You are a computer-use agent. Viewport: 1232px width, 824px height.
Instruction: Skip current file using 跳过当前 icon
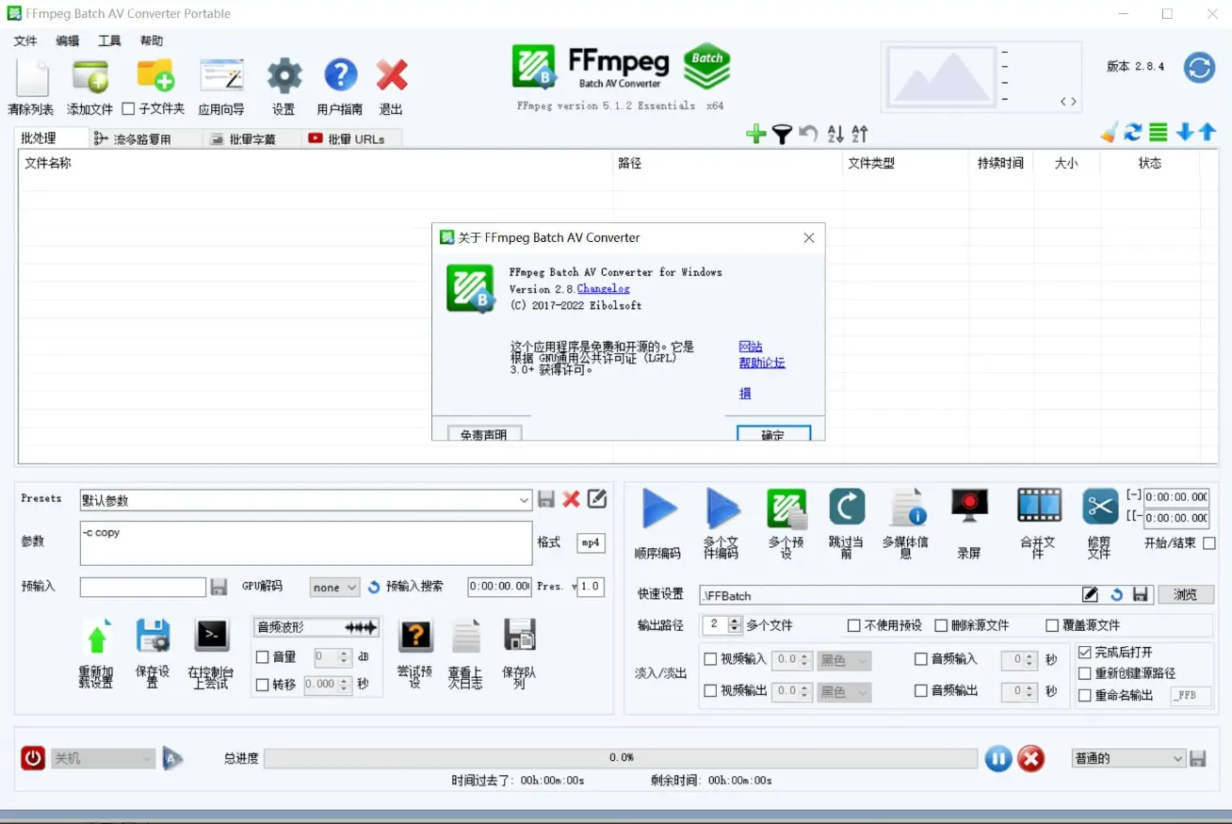pos(847,509)
